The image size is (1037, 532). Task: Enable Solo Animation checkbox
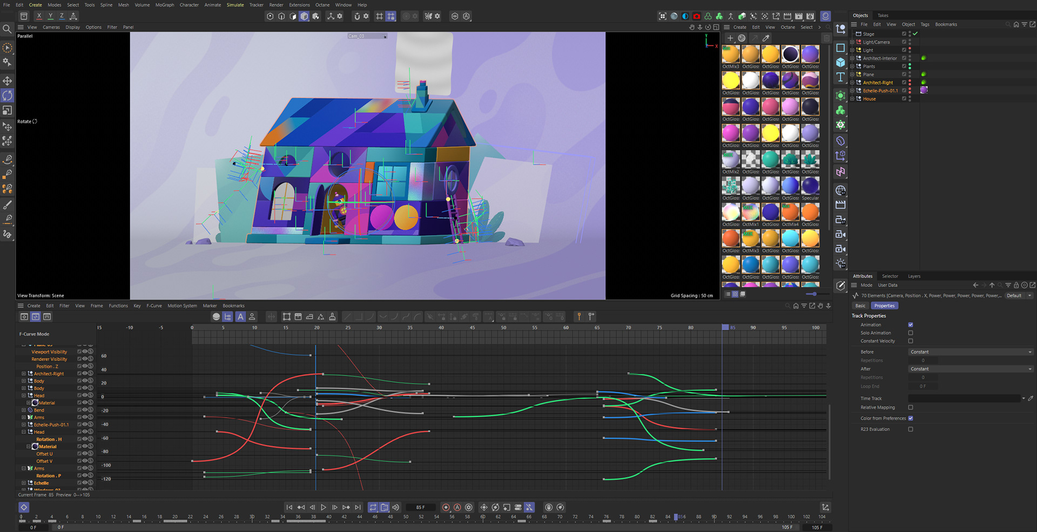point(911,333)
